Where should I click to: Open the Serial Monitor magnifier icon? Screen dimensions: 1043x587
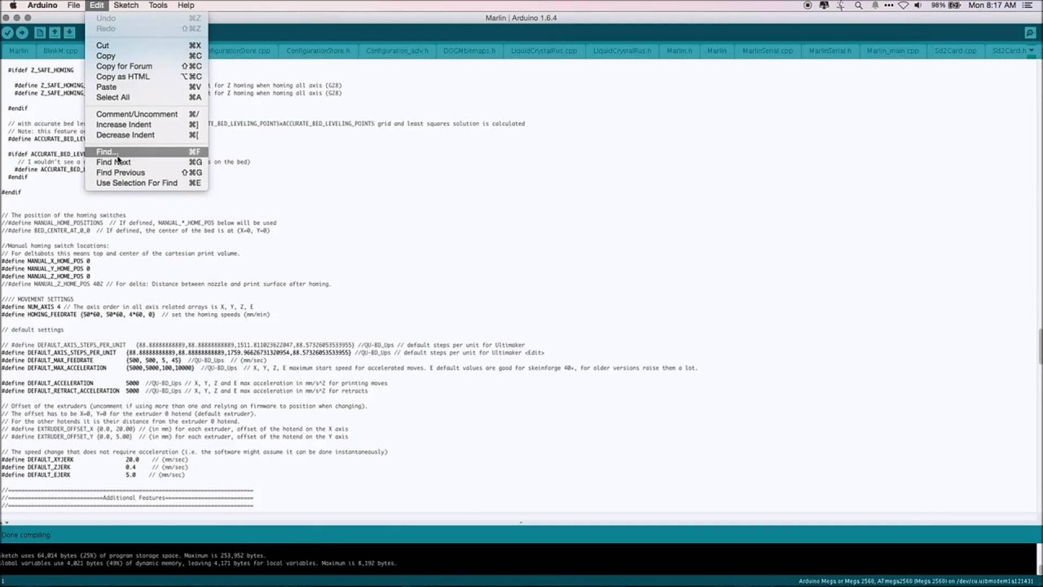pyautogui.click(x=1030, y=33)
